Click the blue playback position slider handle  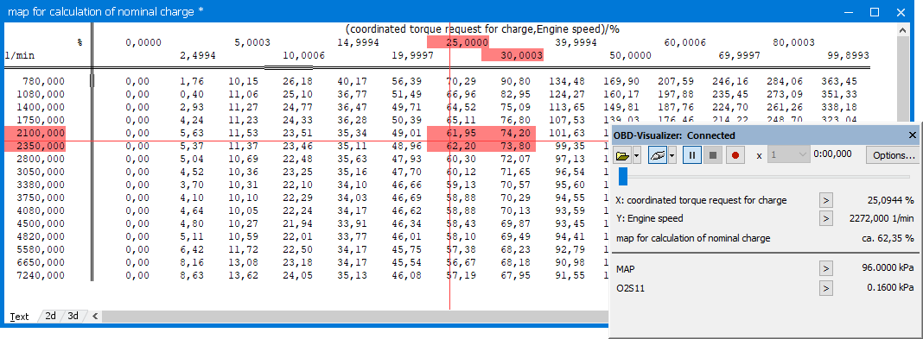(623, 176)
